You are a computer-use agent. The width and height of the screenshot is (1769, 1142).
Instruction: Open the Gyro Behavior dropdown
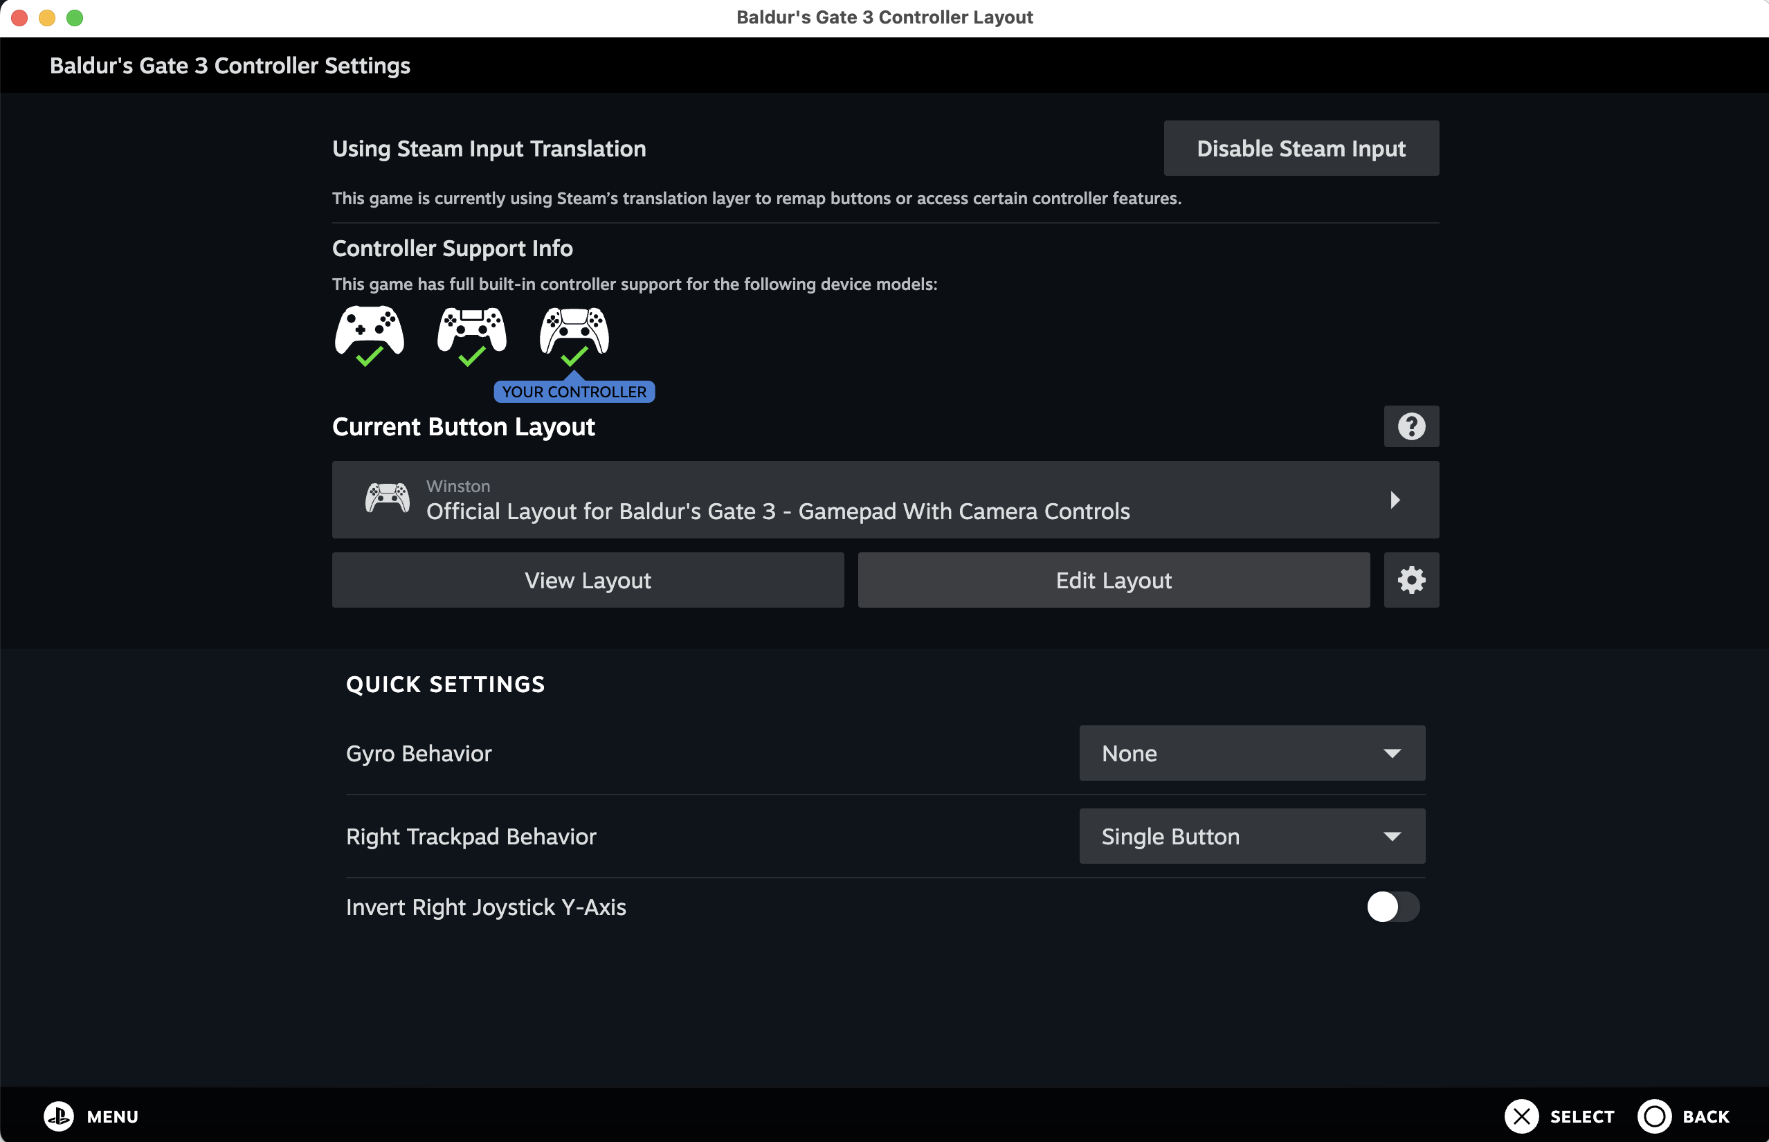coord(1251,754)
